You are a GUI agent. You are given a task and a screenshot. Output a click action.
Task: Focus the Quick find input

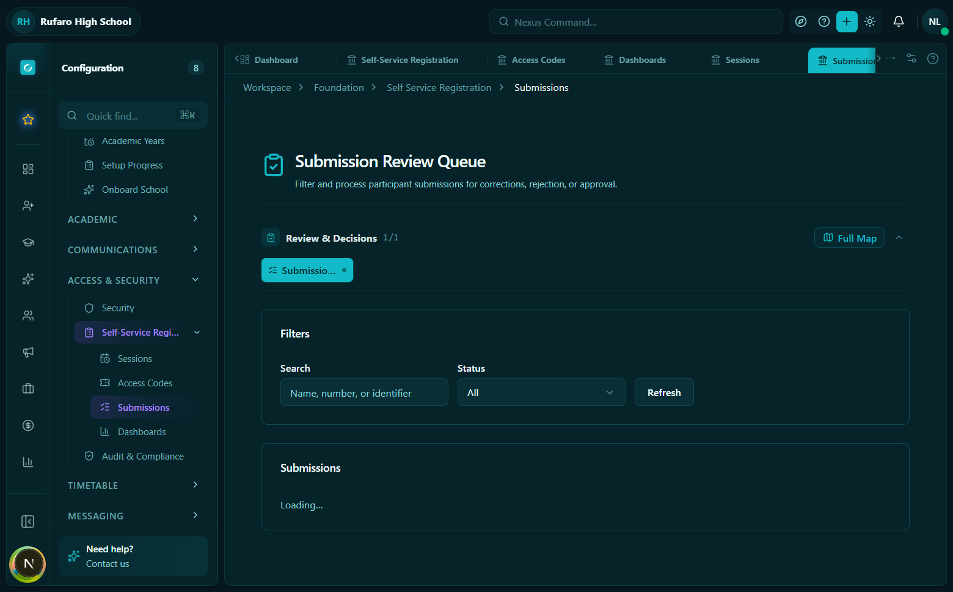[133, 115]
